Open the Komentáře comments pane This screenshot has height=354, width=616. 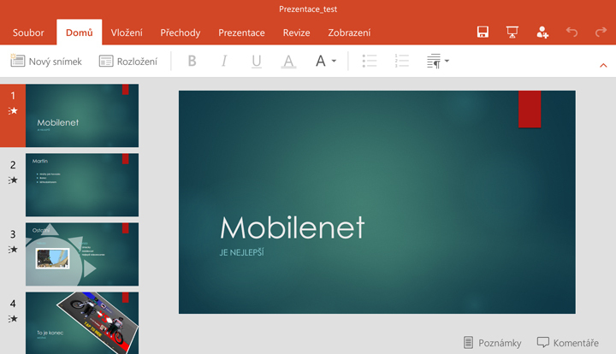tap(568, 343)
